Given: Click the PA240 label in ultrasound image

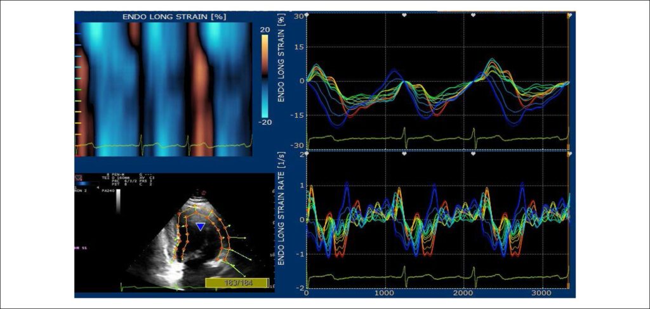Looking at the screenshot, I should (109, 191).
